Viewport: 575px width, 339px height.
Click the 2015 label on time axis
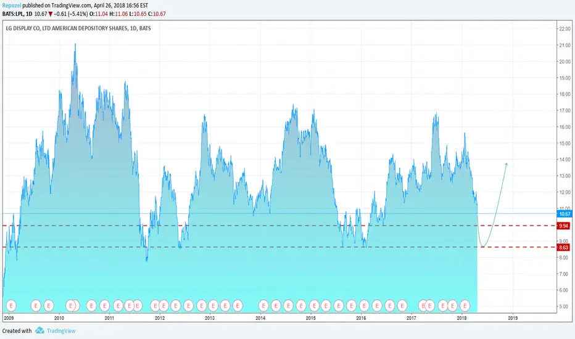(x=310, y=318)
